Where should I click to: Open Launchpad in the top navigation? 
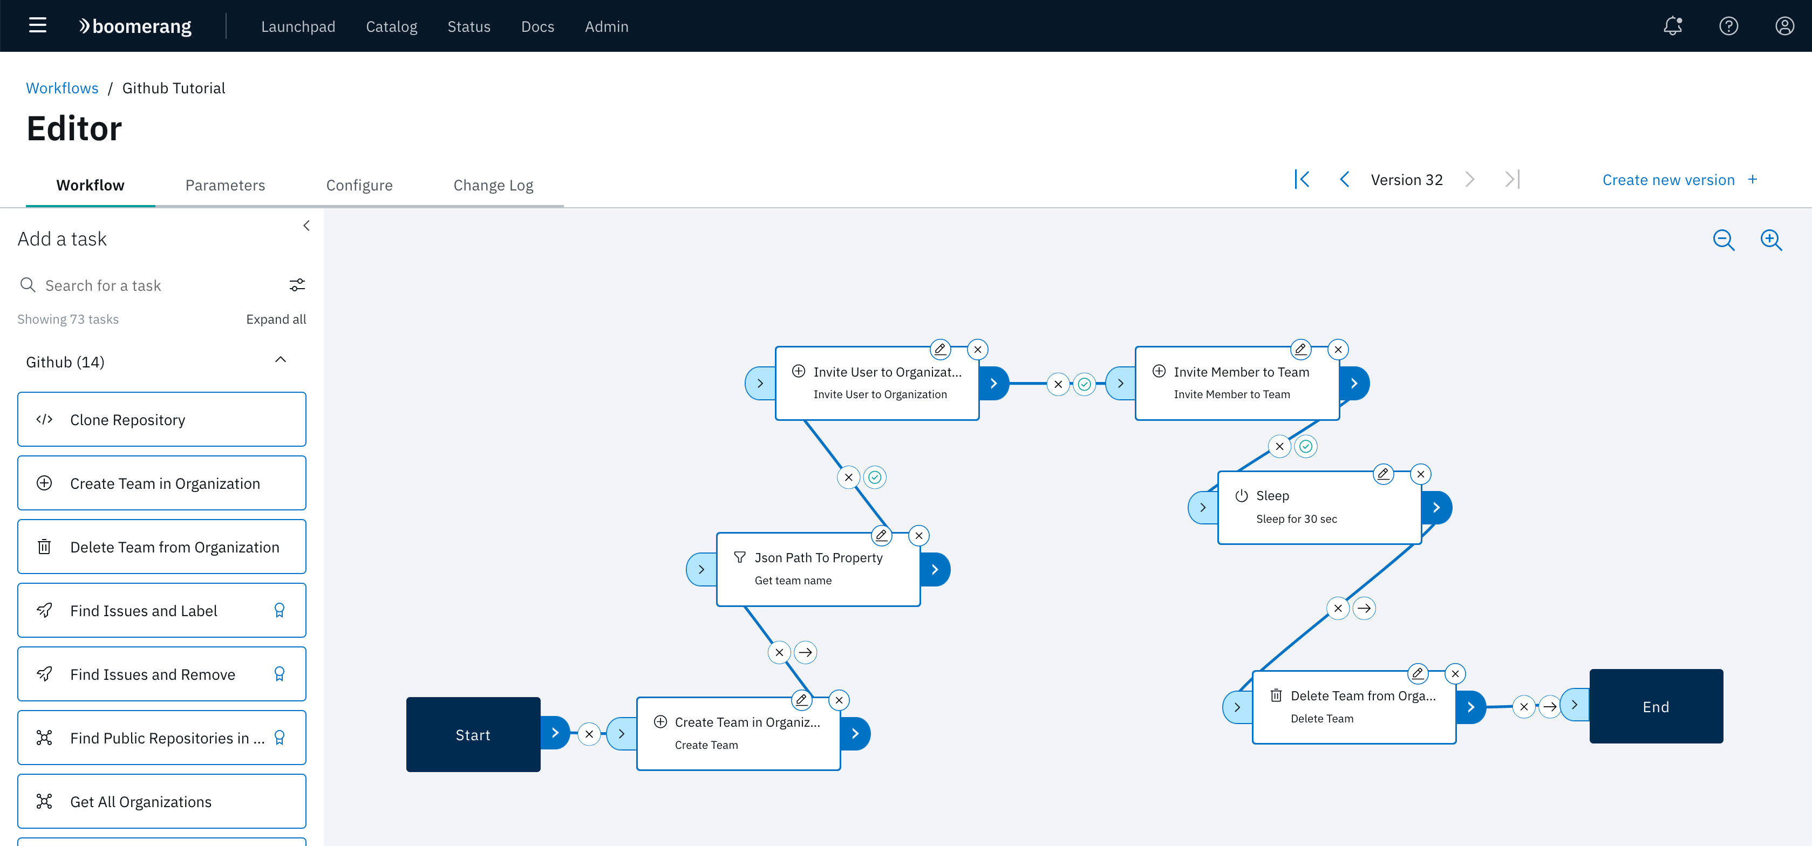coord(298,26)
